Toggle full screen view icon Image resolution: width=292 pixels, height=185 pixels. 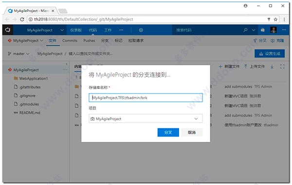click(282, 66)
